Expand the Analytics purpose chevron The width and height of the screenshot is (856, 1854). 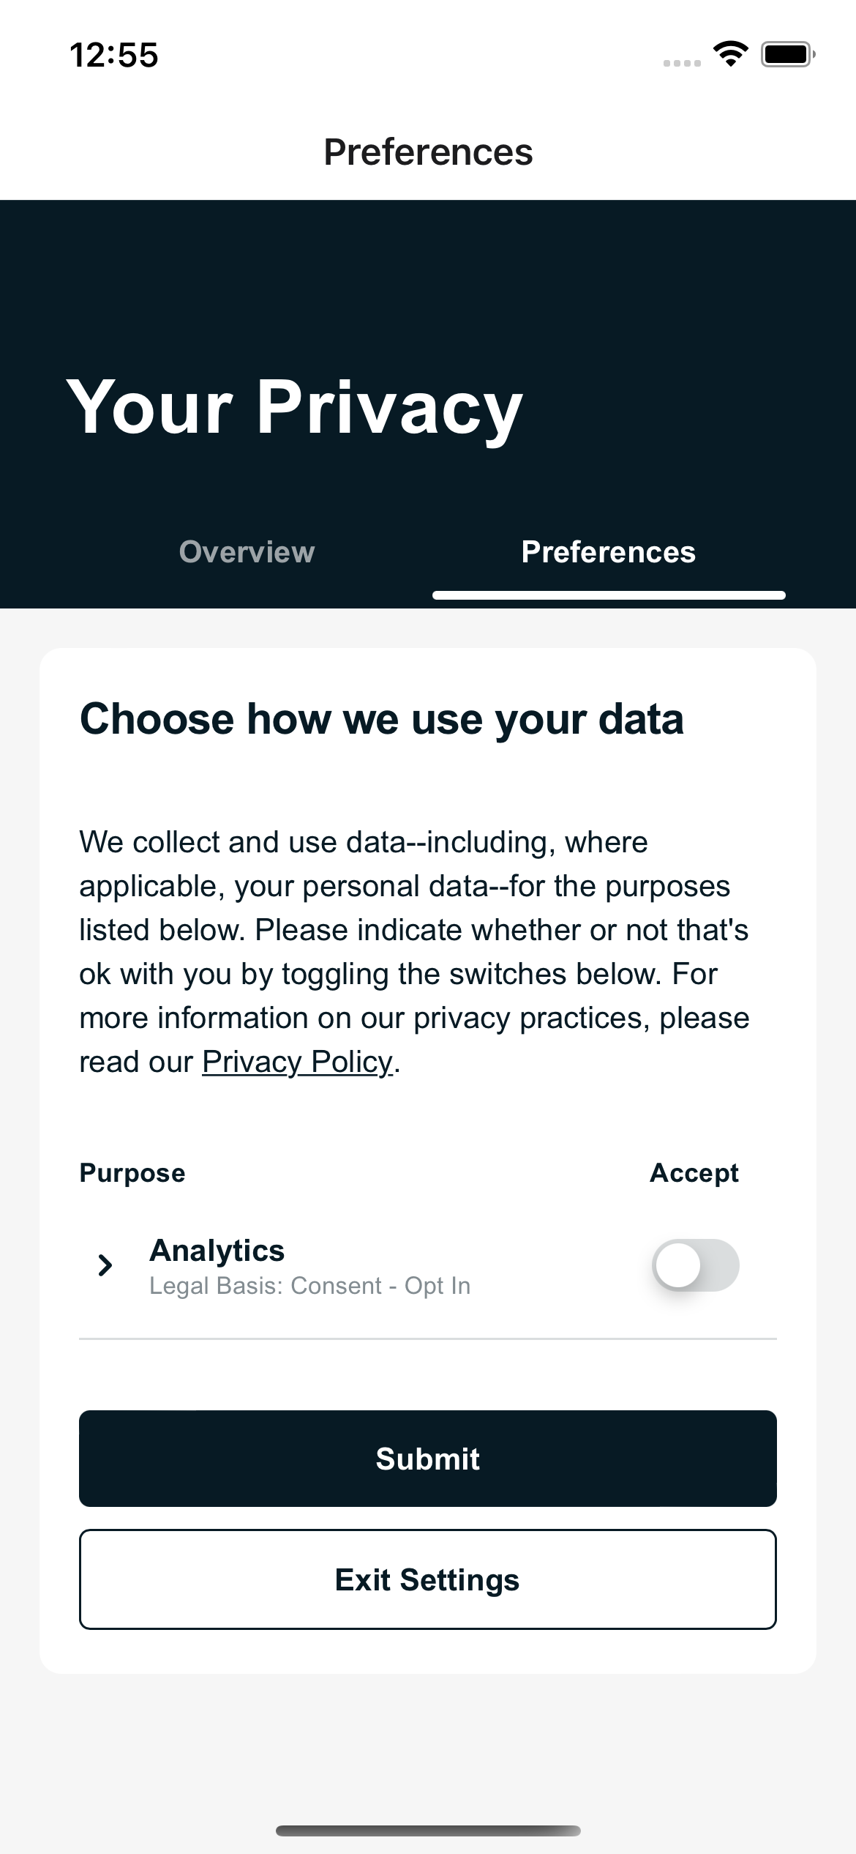click(x=105, y=1265)
